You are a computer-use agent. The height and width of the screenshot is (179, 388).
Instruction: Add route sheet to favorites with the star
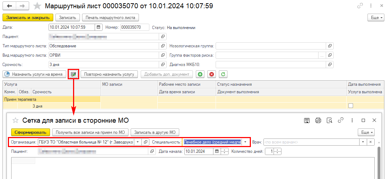37,6
